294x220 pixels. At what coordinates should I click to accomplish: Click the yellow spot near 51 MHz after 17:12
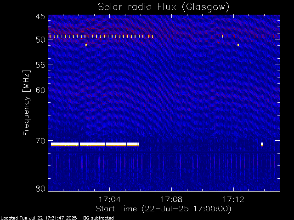(x=238, y=45)
